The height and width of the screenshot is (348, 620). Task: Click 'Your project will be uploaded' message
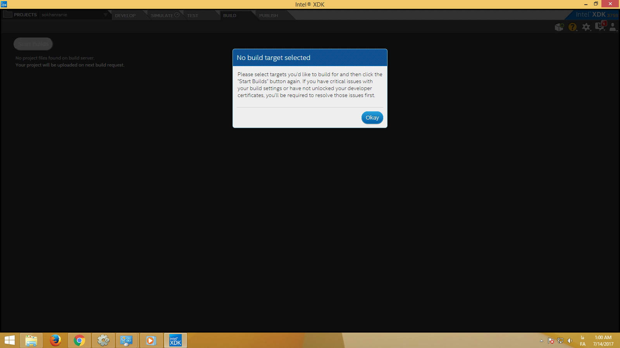pos(70,65)
